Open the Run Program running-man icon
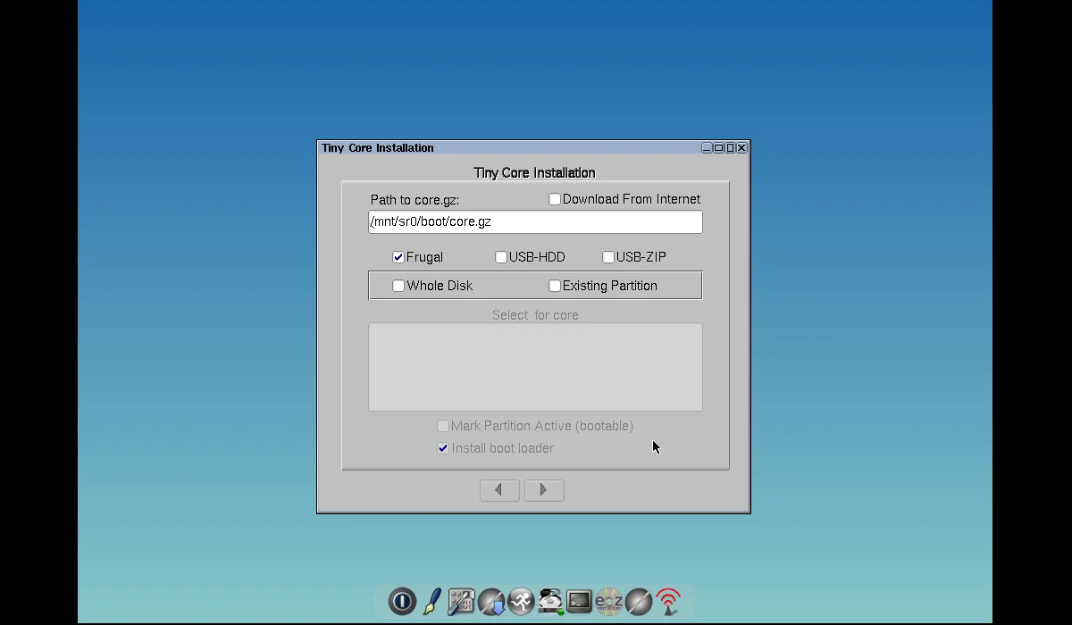Image resolution: width=1072 pixels, height=625 pixels. [x=520, y=602]
